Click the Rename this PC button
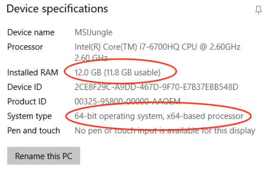This screenshot has height=175, width=268. [x=44, y=156]
